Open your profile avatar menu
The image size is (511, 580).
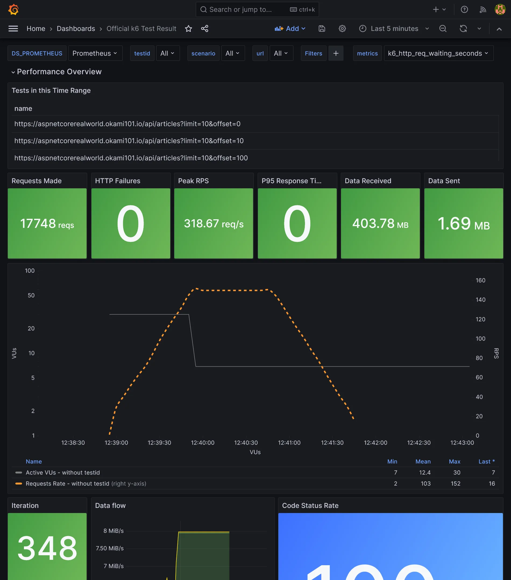click(500, 9)
